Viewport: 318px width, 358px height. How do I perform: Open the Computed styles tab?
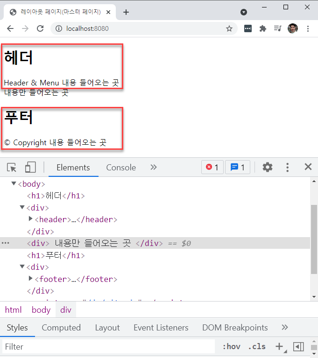click(61, 328)
